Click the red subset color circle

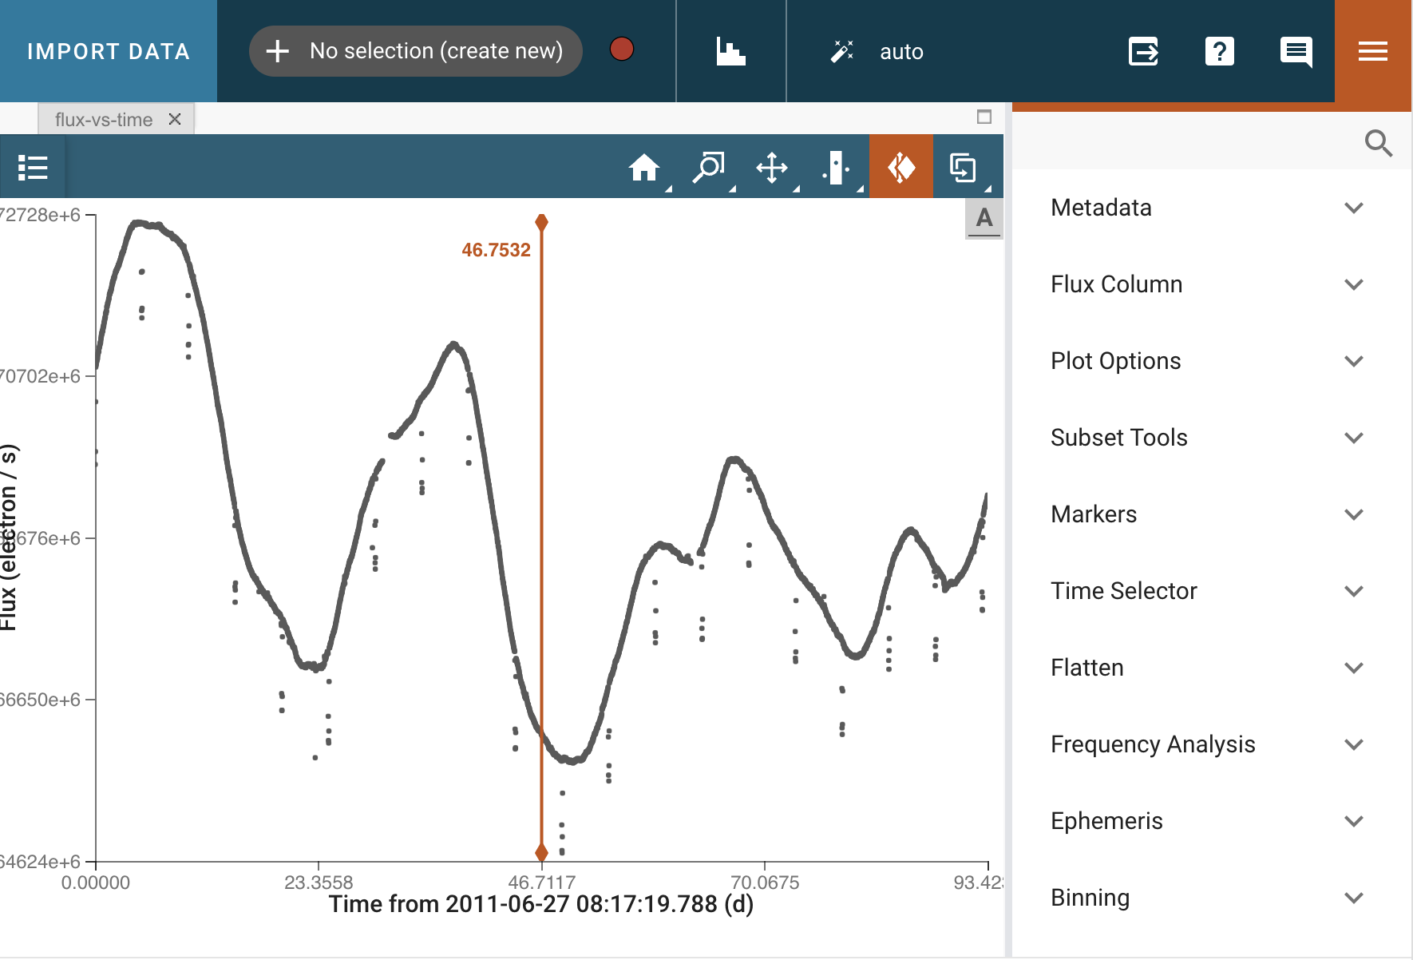pyautogui.click(x=622, y=50)
